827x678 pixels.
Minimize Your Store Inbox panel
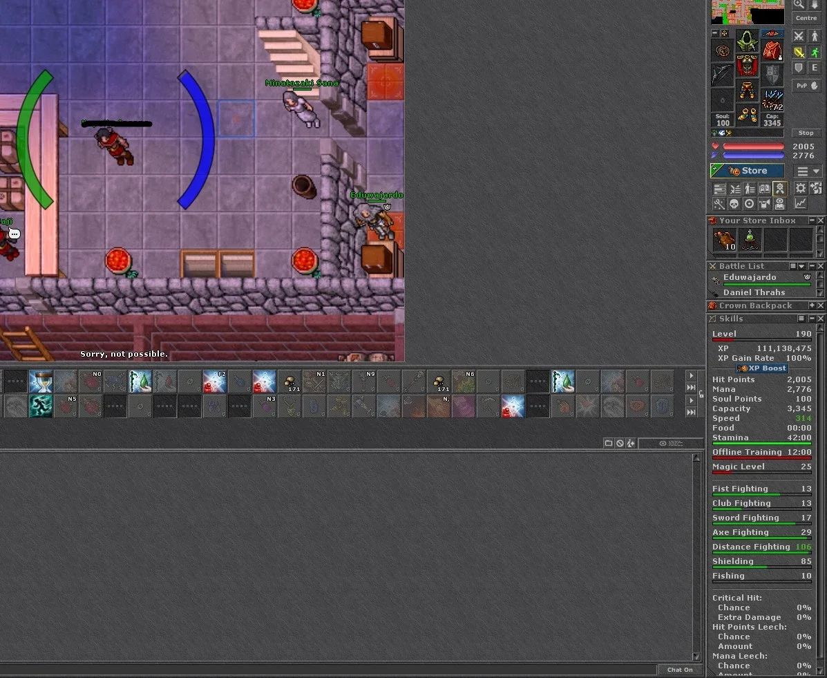tap(812, 220)
